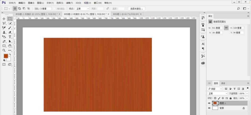Open the 类型 layer filter dropdown

point(215,89)
